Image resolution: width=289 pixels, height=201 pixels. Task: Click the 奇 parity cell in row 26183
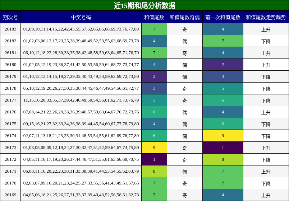tap(185, 29)
